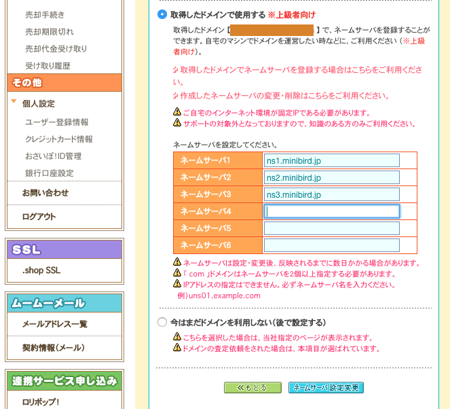Viewport: 450px width, 409px height.
Task: Click ネームサーバ2 input field
Action: coord(331,177)
